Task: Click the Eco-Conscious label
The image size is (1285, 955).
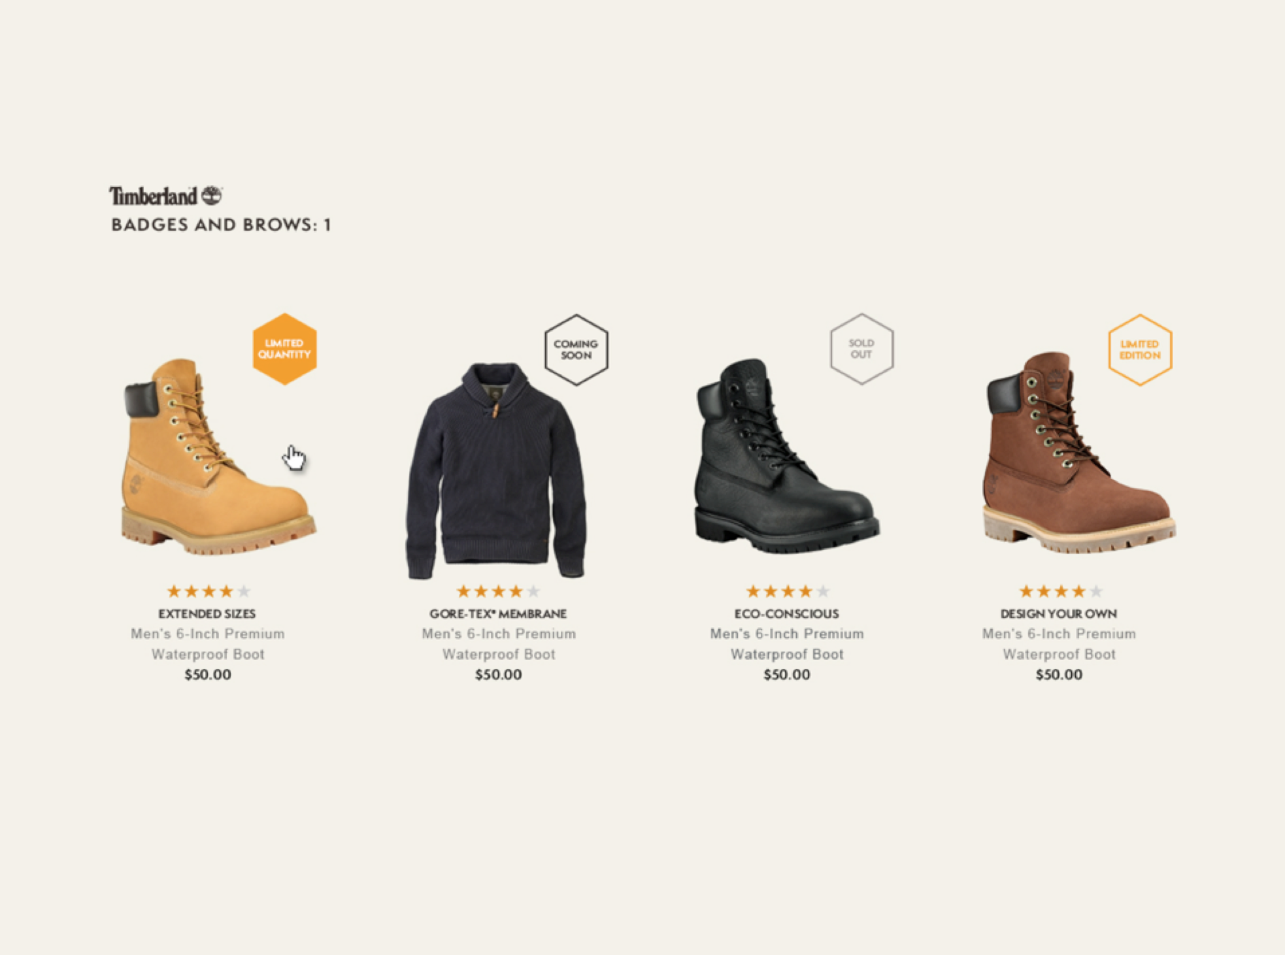Action: point(786,613)
